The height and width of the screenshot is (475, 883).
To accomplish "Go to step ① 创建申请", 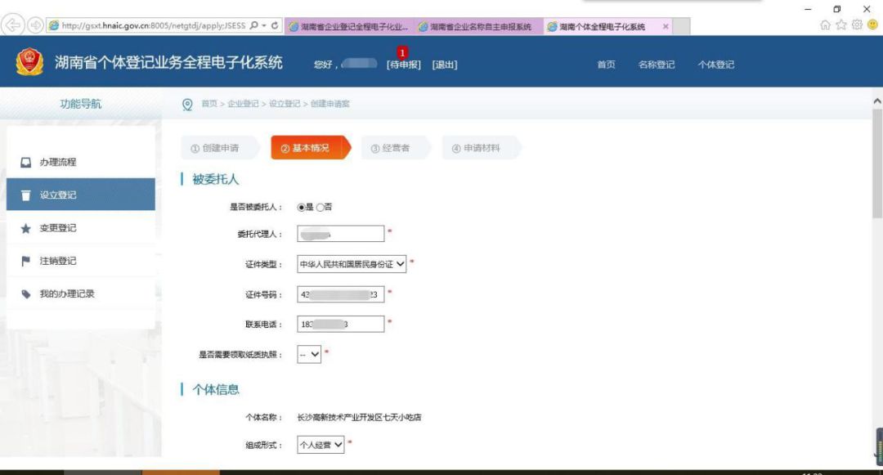I will [219, 148].
